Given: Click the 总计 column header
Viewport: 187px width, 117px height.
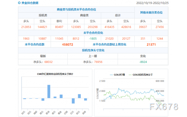Looking at the screenshot, I should pos(118,15).
